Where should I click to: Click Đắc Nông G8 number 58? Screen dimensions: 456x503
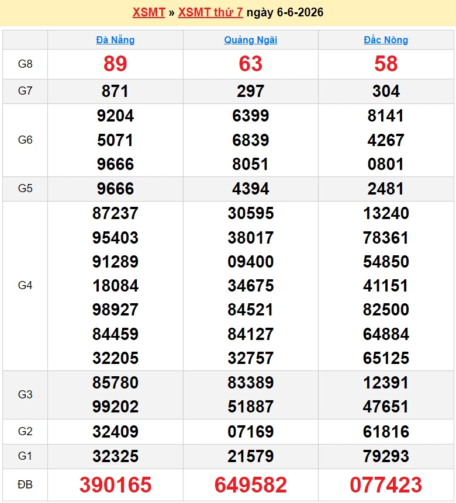(386, 64)
